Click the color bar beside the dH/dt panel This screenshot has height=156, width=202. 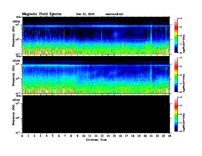(x=176, y=36)
